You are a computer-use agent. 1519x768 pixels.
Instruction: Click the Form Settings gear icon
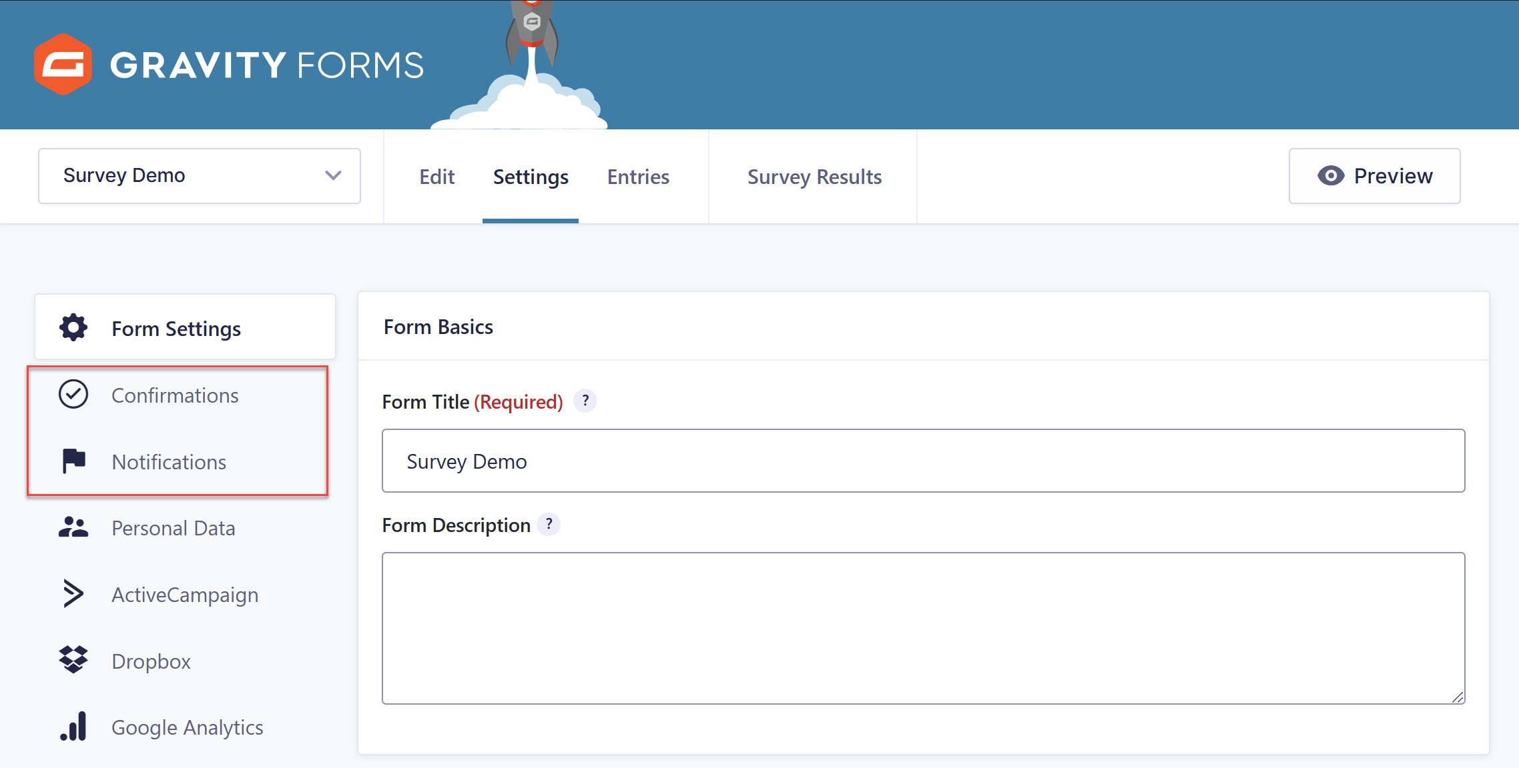coord(72,327)
